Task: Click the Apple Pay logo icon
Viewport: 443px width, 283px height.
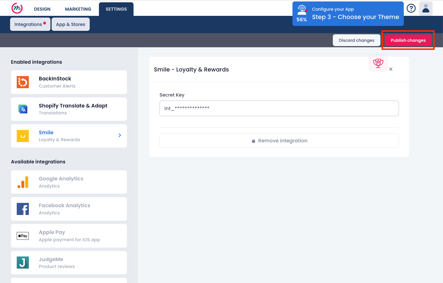Action: click(23, 236)
